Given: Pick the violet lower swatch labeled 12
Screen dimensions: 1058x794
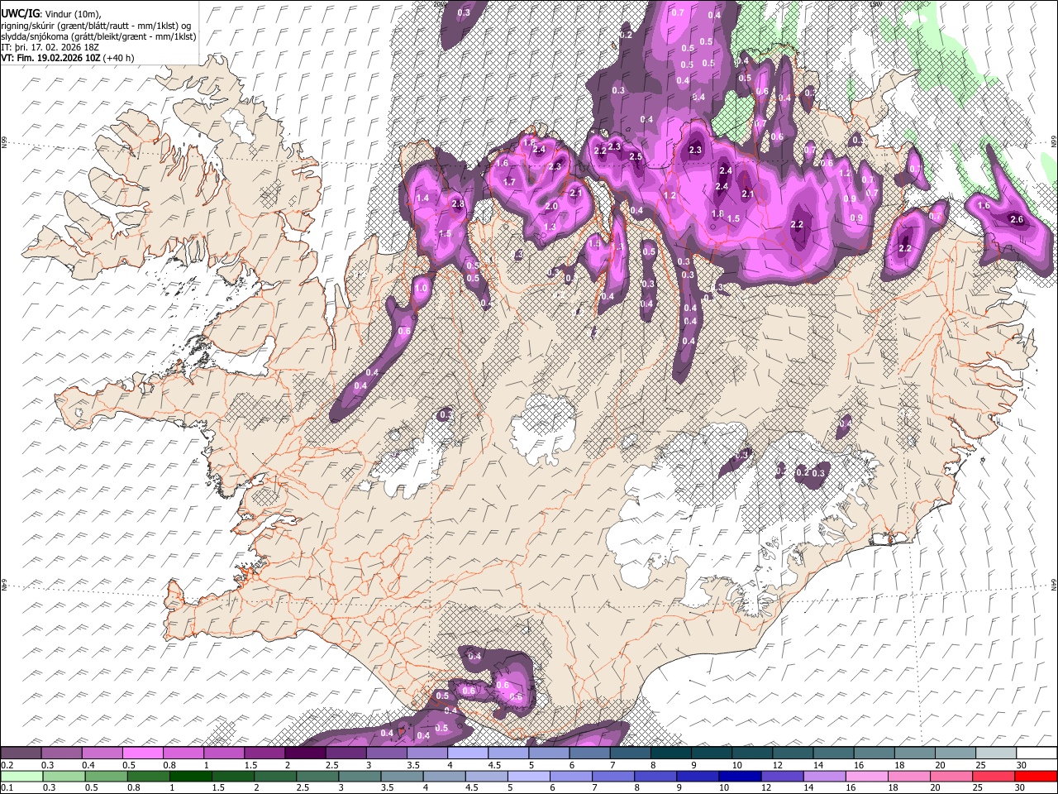Looking at the screenshot, I should pyautogui.click(x=782, y=776).
